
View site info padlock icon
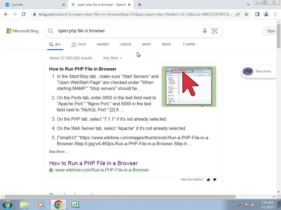pyautogui.click(x=35, y=14)
